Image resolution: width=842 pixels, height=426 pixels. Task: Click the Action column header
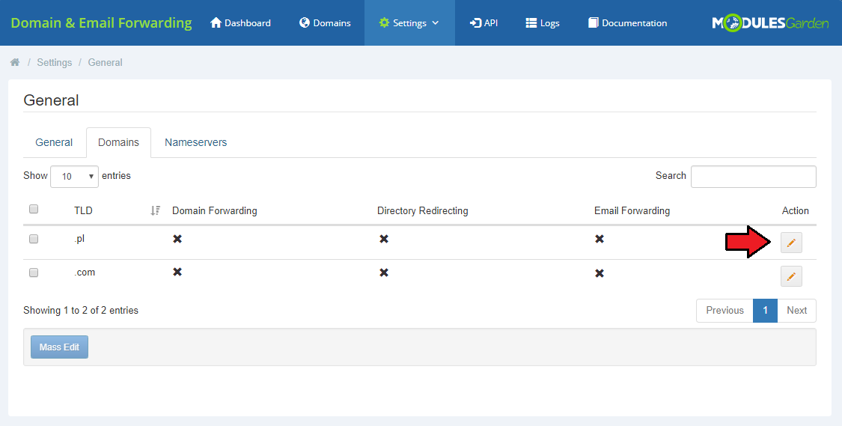coord(795,210)
